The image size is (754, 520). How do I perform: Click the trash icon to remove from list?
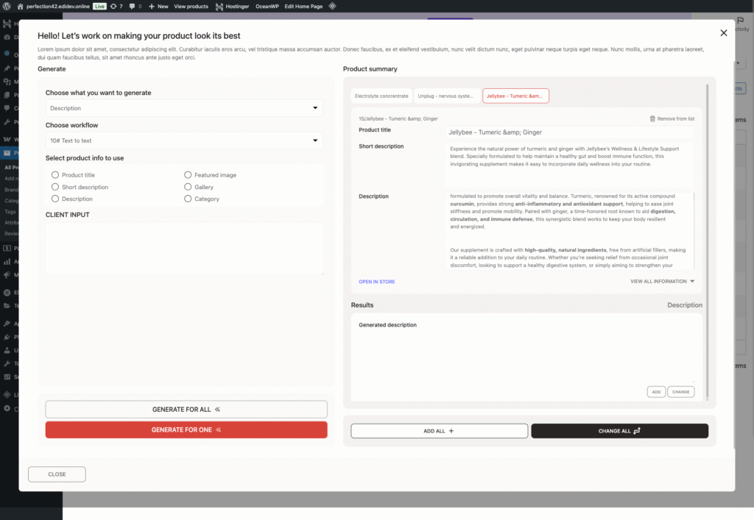pyautogui.click(x=652, y=118)
